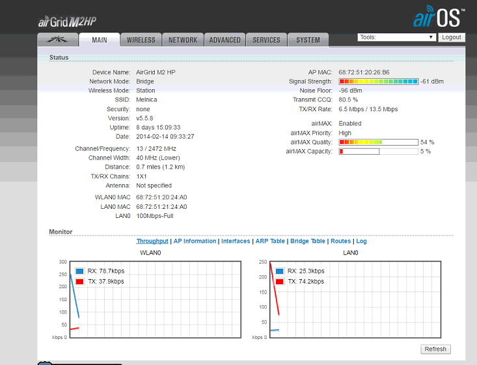Click the LAN0 throughput graph
The height and width of the screenshot is (365, 477).
pyautogui.click(x=355, y=299)
